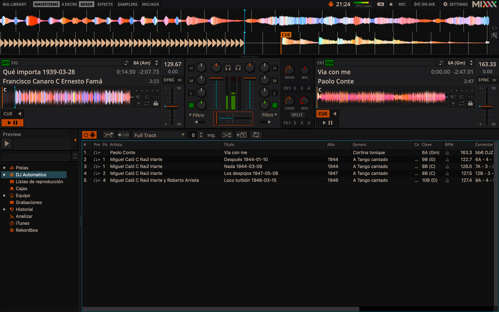Open right channel Filtro effect dropdown
Screen dimensions: 499x312
[x=269, y=115]
